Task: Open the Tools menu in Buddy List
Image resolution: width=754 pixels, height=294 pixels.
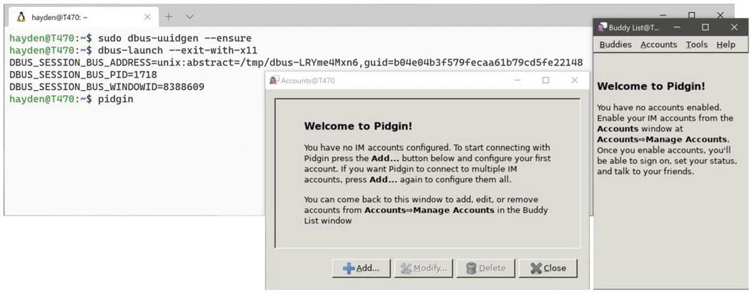Action: [697, 45]
